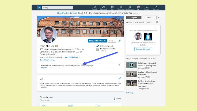Switch profile language to Engelsk
The image size is (197, 111).
[x=134, y=18]
